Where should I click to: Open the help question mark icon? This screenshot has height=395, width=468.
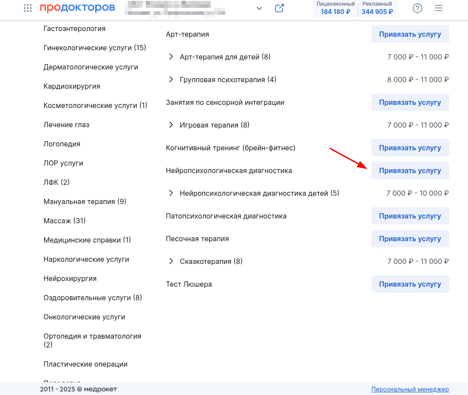point(417,8)
